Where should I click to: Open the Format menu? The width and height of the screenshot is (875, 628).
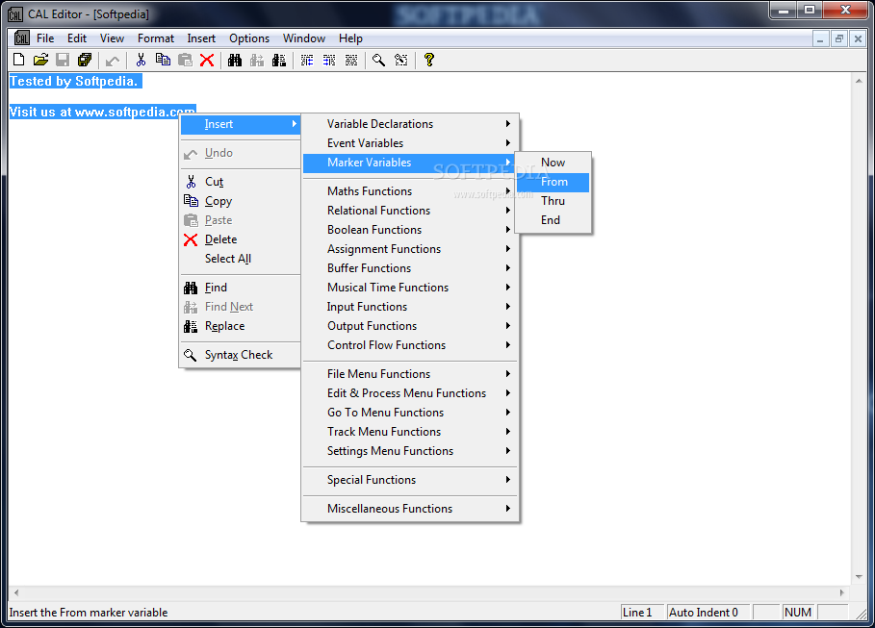(156, 38)
